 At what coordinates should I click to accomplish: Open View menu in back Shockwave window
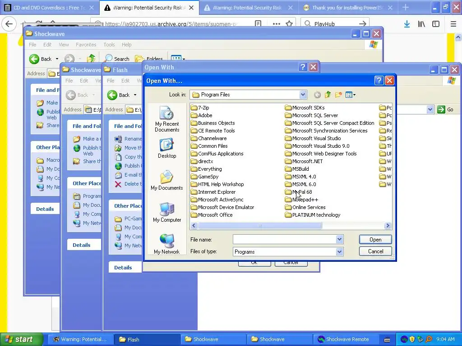[64, 45]
